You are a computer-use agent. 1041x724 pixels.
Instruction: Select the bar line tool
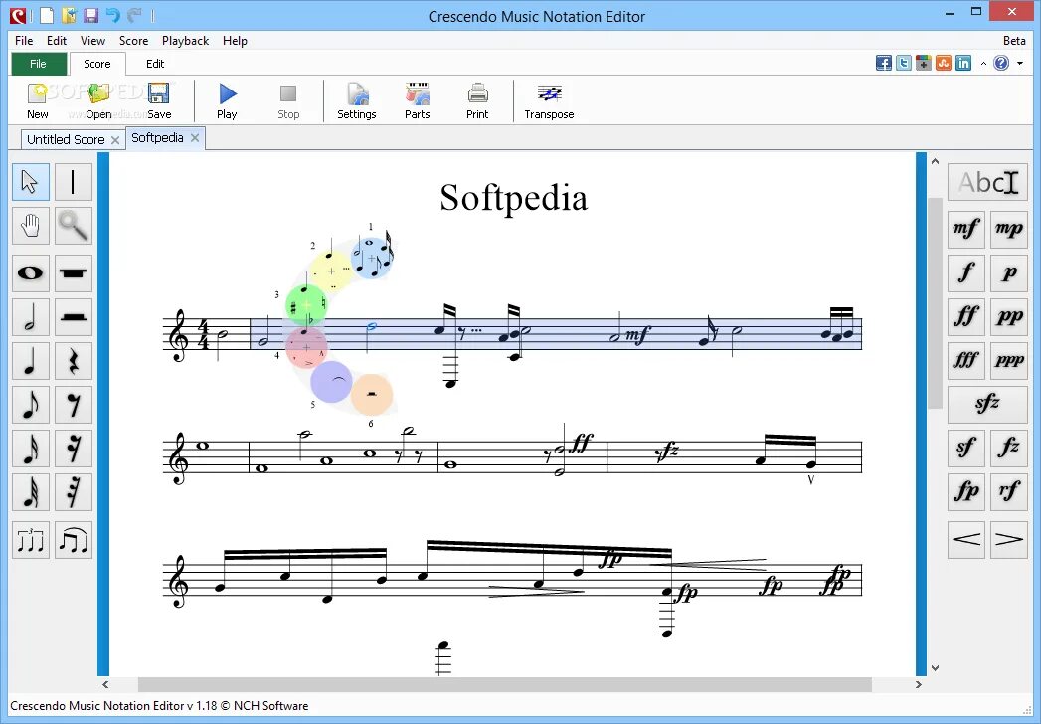pos(73,181)
